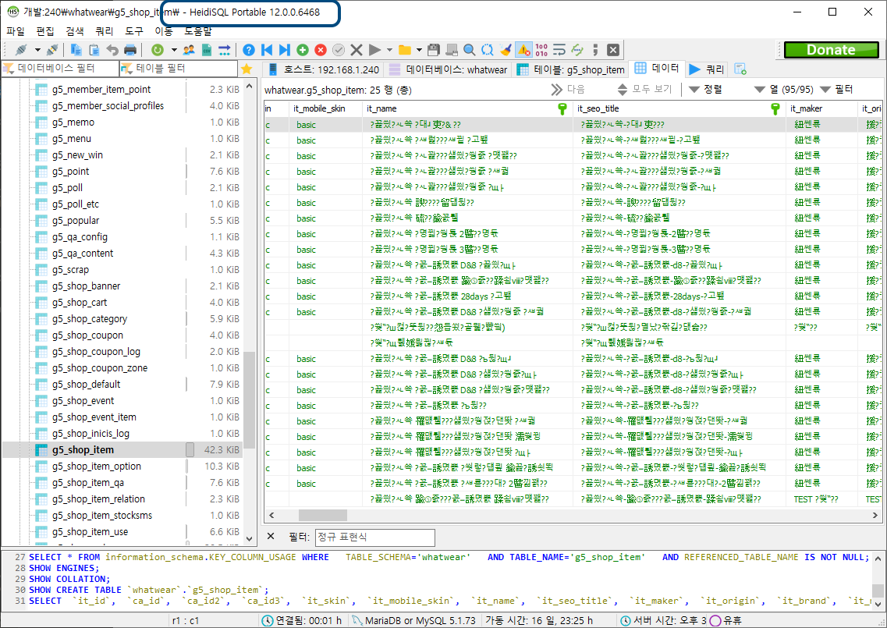Click the print icon

tap(130, 50)
